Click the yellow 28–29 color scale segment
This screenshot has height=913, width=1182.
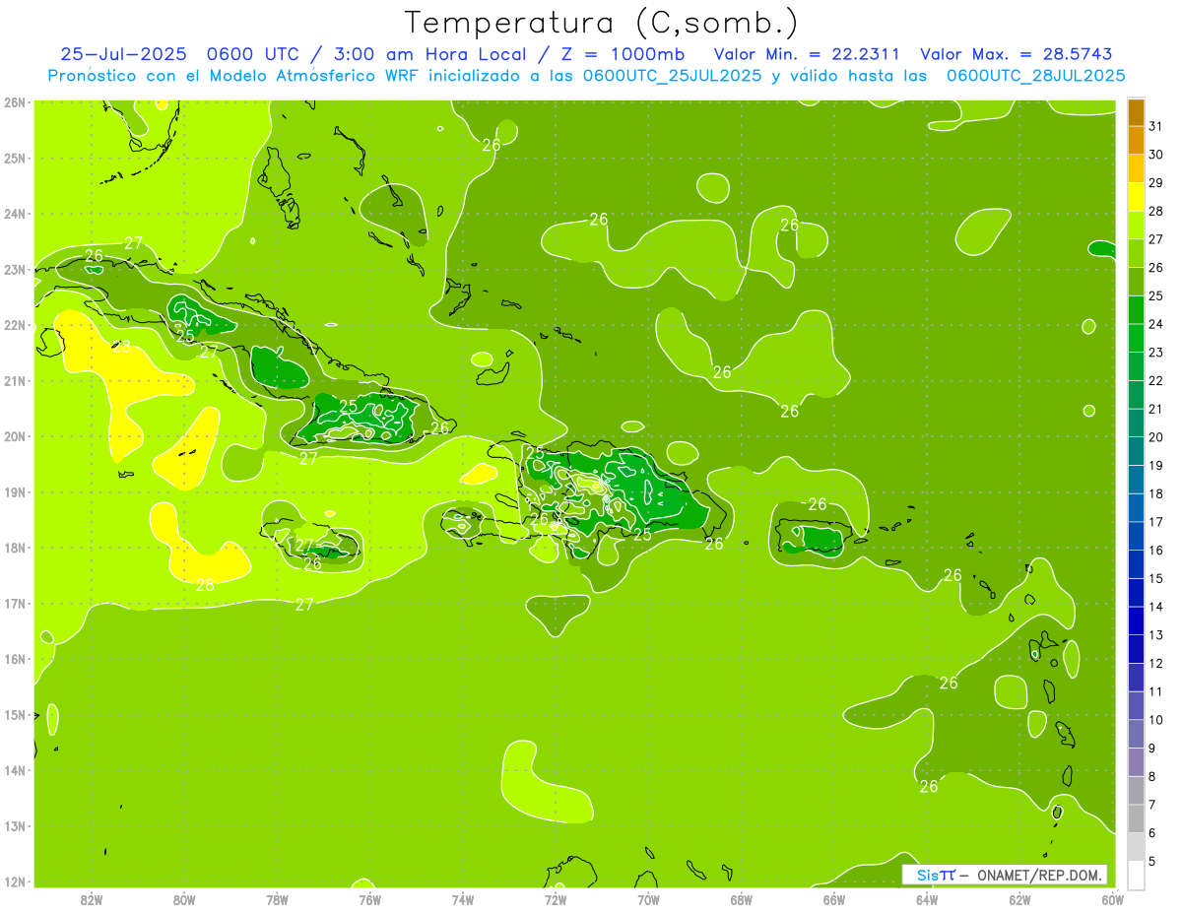1136,196
